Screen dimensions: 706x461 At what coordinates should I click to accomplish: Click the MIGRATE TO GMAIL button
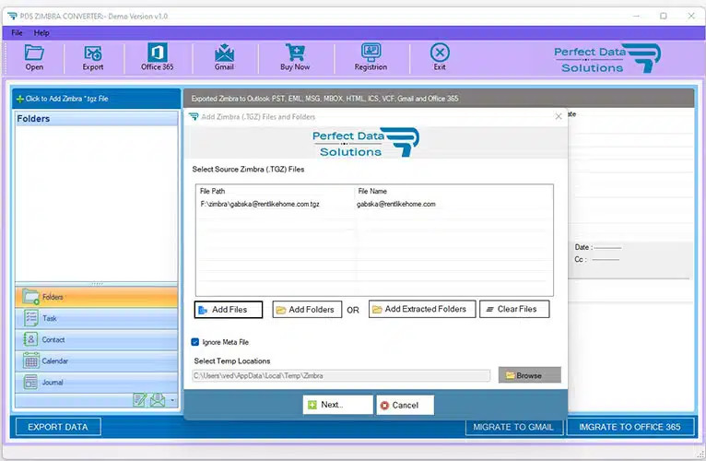tap(513, 427)
